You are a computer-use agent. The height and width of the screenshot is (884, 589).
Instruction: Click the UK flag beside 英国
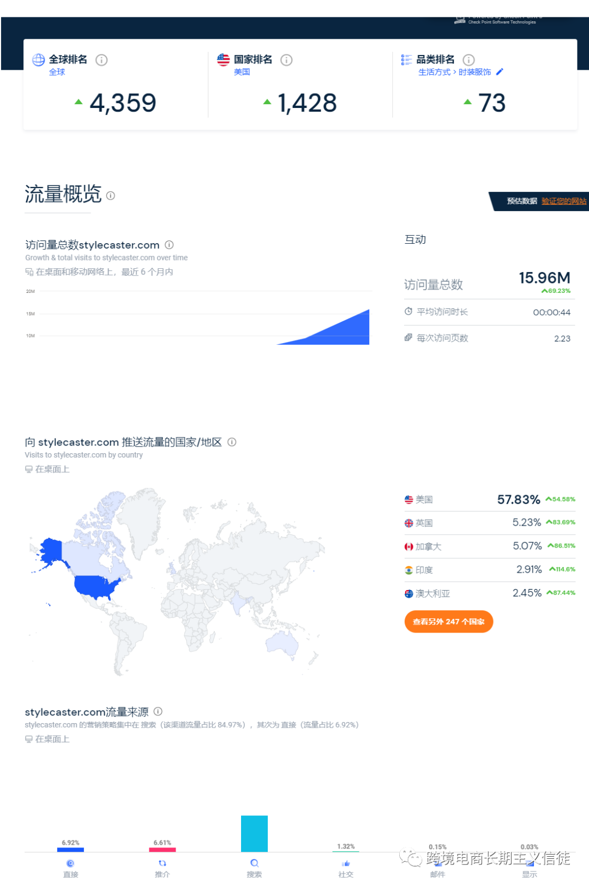[409, 523]
